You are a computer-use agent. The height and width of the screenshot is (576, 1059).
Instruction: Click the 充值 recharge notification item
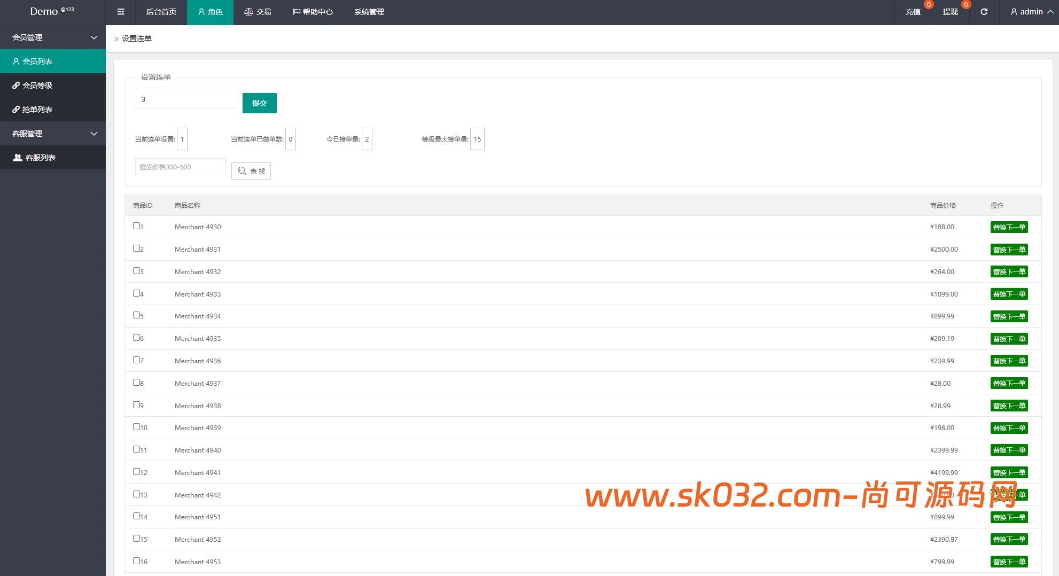tap(913, 12)
